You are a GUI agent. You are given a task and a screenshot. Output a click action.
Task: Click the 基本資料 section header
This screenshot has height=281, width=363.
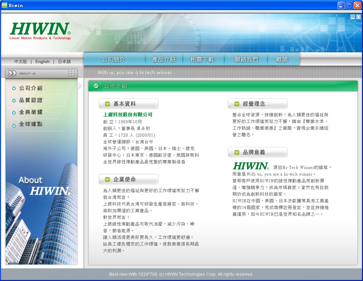(129, 104)
